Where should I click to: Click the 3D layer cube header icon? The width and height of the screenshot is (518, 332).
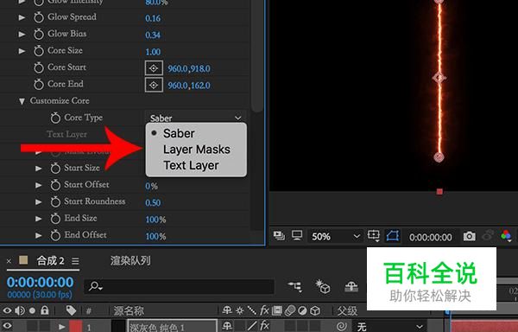pos(315,310)
